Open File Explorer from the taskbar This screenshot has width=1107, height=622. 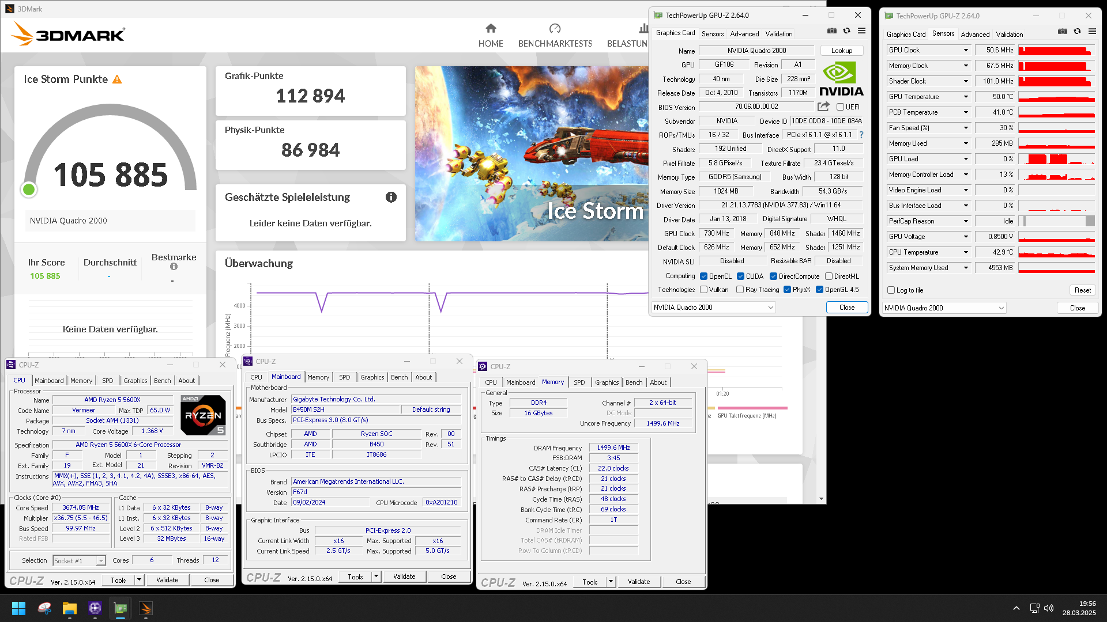[x=70, y=608]
